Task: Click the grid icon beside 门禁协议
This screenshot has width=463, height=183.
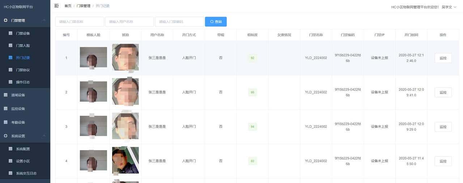Action: (x=10, y=70)
